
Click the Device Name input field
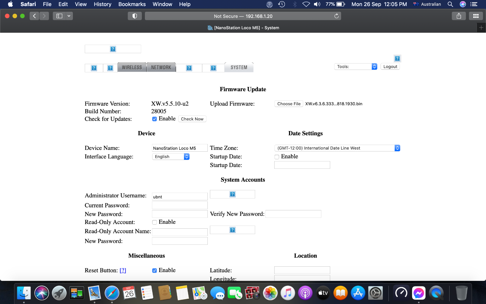[180, 148]
